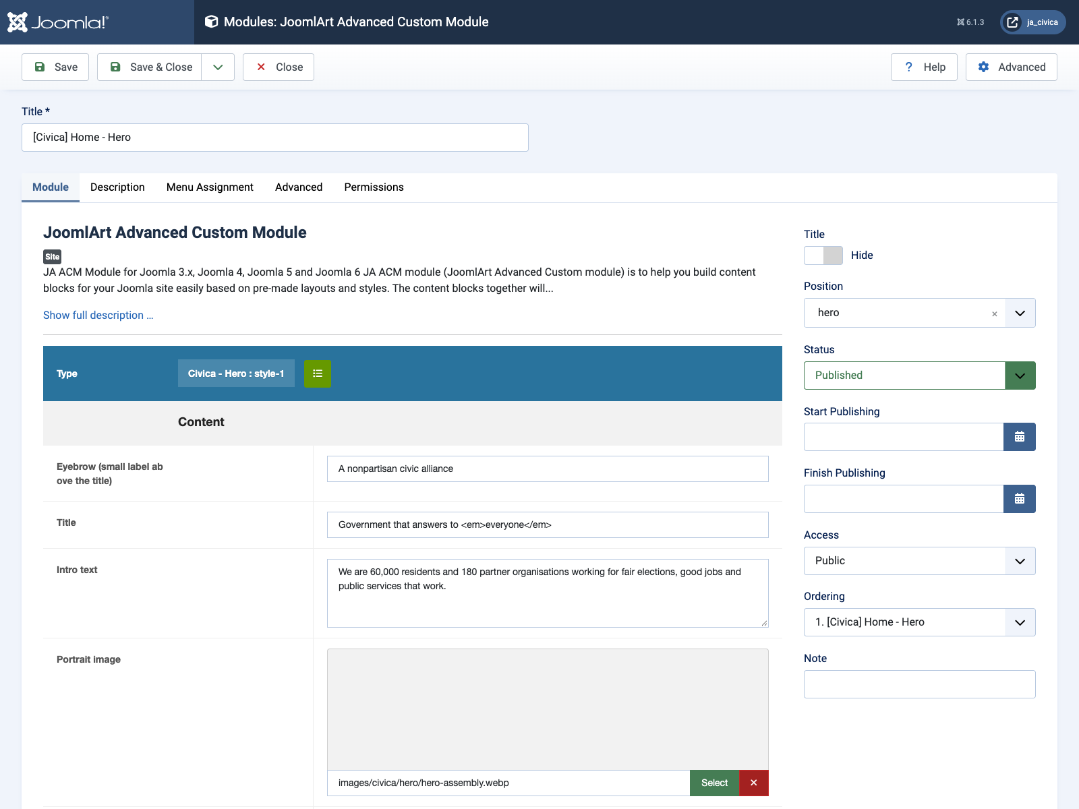Screen dimensions: 1079x809
Task: Switch to the Menu Assignment tab
Action: (x=210, y=187)
